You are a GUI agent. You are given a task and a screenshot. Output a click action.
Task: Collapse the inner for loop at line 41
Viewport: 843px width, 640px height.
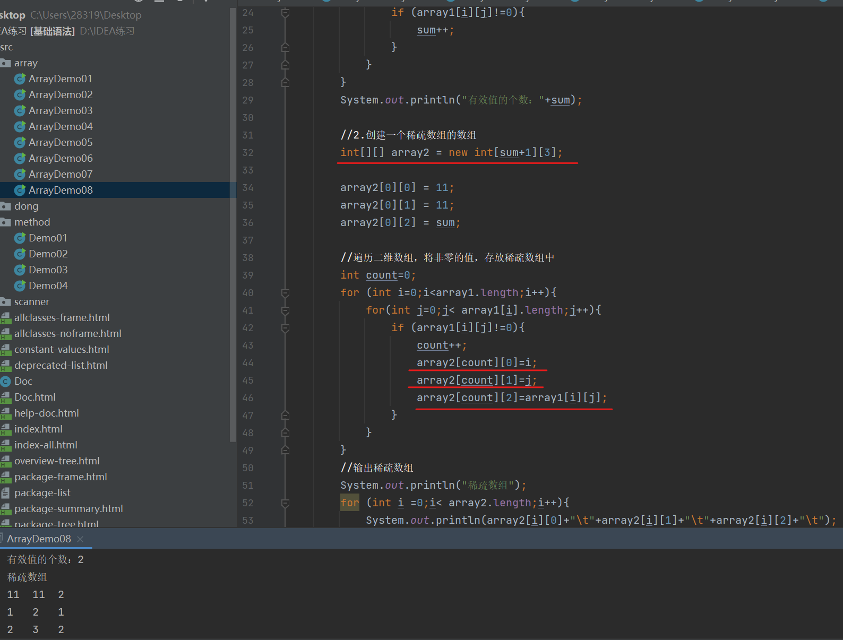tap(285, 310)
